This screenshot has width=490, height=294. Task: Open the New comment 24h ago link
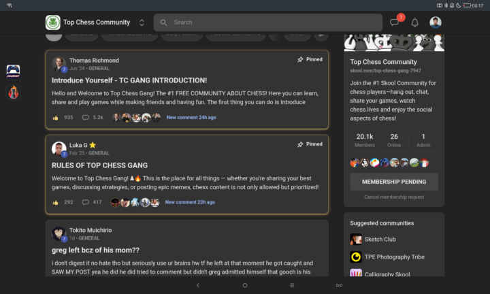click(x=191, y=118)
